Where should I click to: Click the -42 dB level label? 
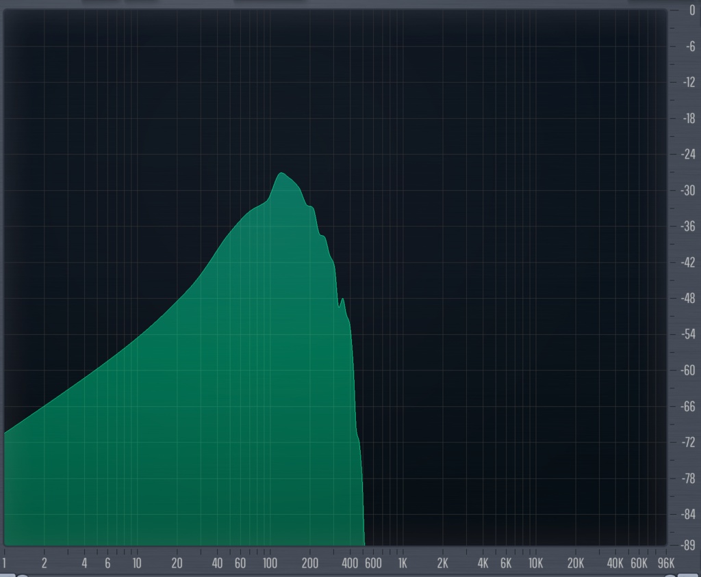pos(689,262)
